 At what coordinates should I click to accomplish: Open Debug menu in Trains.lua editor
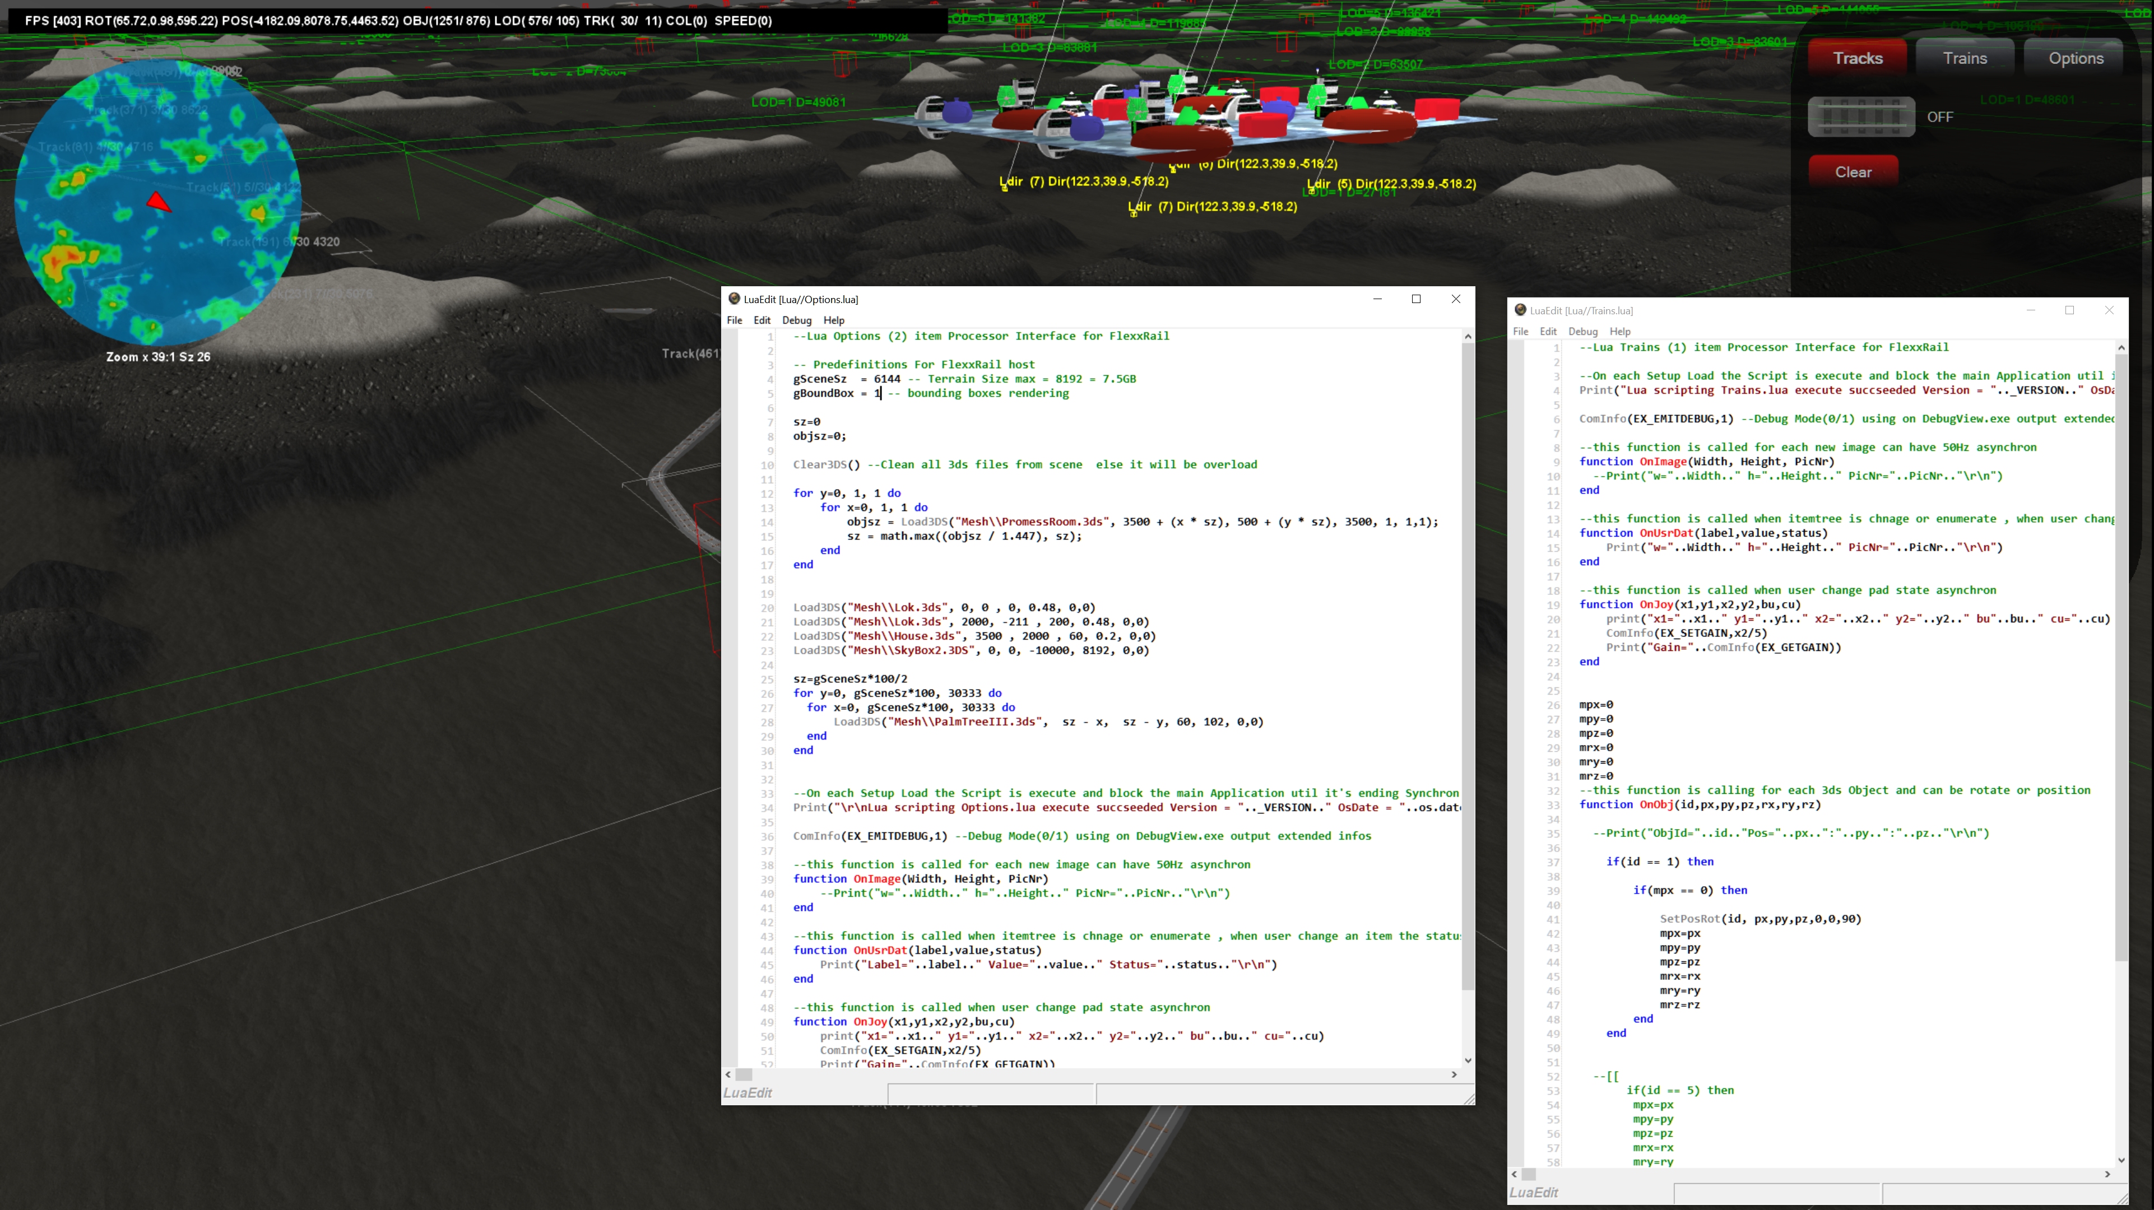click(1582, 332)
